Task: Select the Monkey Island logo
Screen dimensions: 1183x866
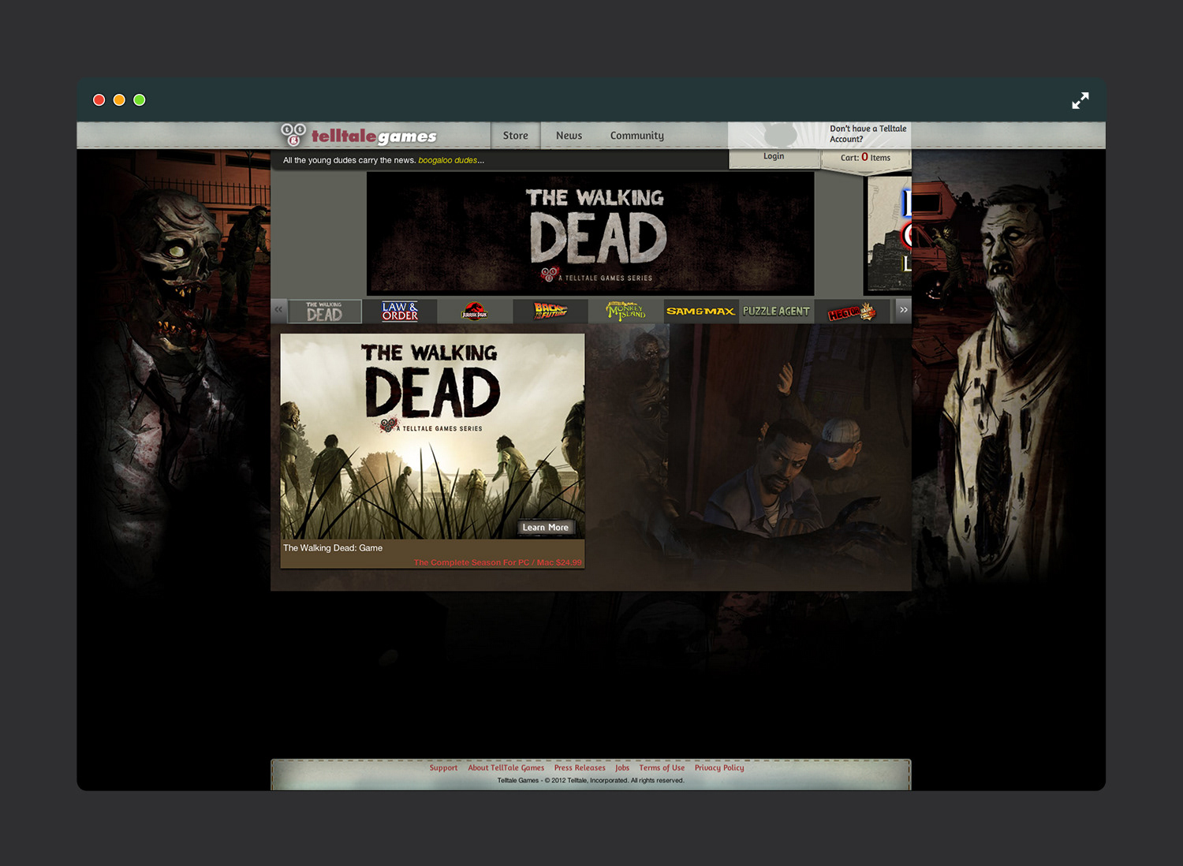Action: pyautogui.click(x=625, y=312)
